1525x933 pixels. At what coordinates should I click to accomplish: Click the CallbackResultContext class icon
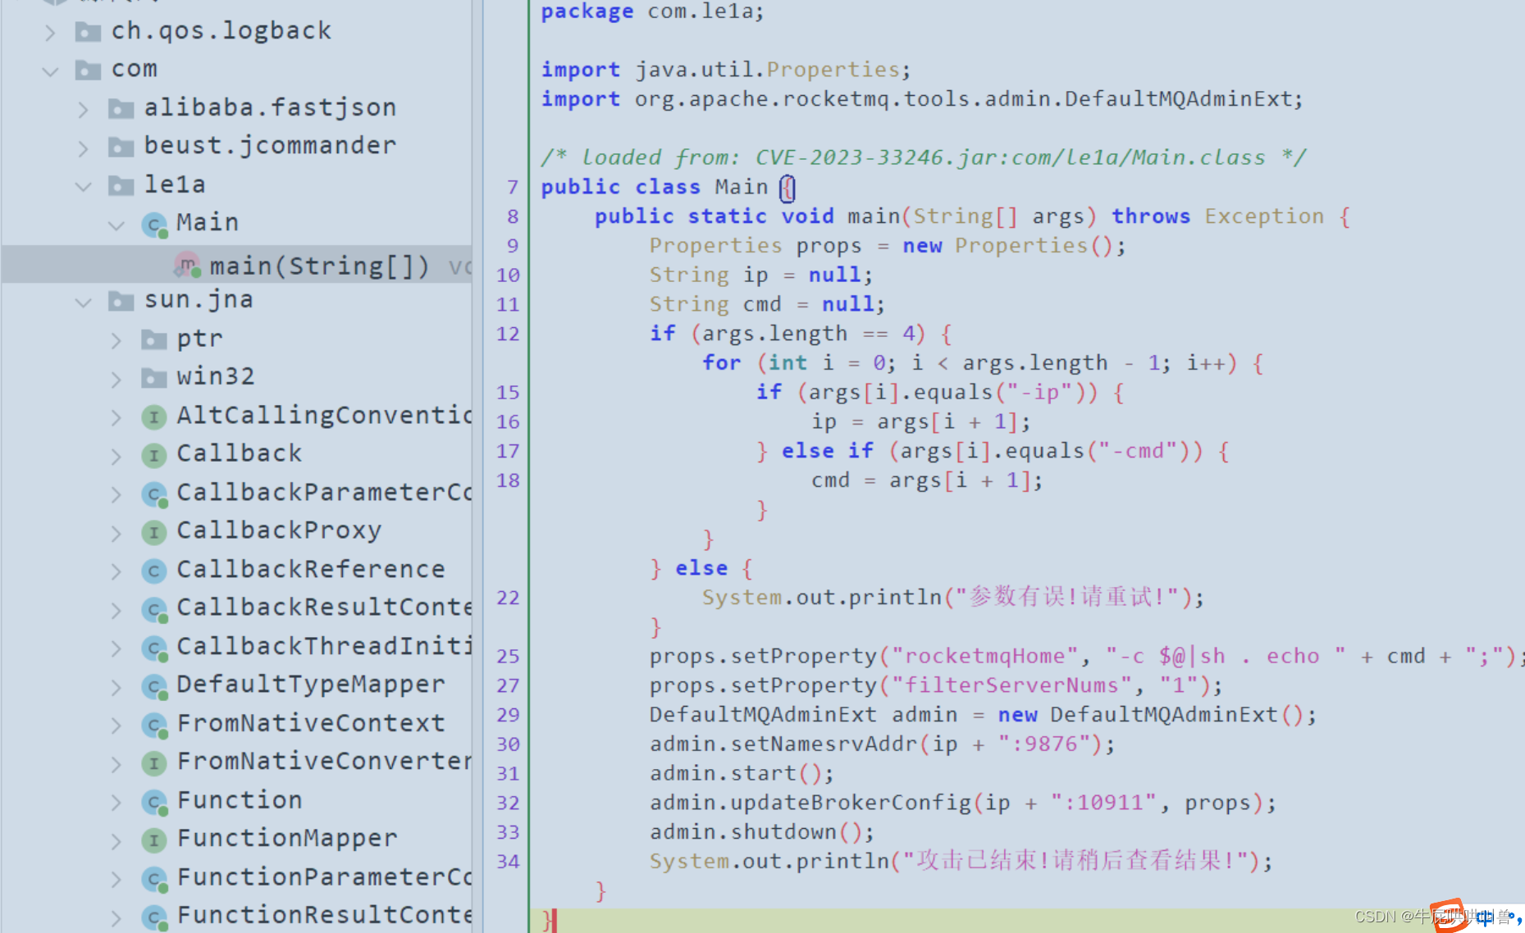pyautogui.click(x=154, y=611)
